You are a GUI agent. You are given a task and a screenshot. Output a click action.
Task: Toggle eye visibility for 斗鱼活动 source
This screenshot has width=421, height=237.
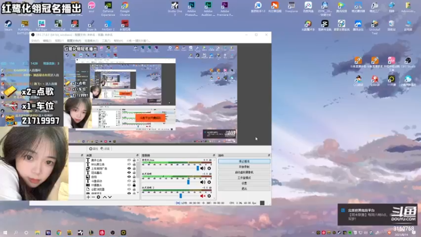[129, 181]
